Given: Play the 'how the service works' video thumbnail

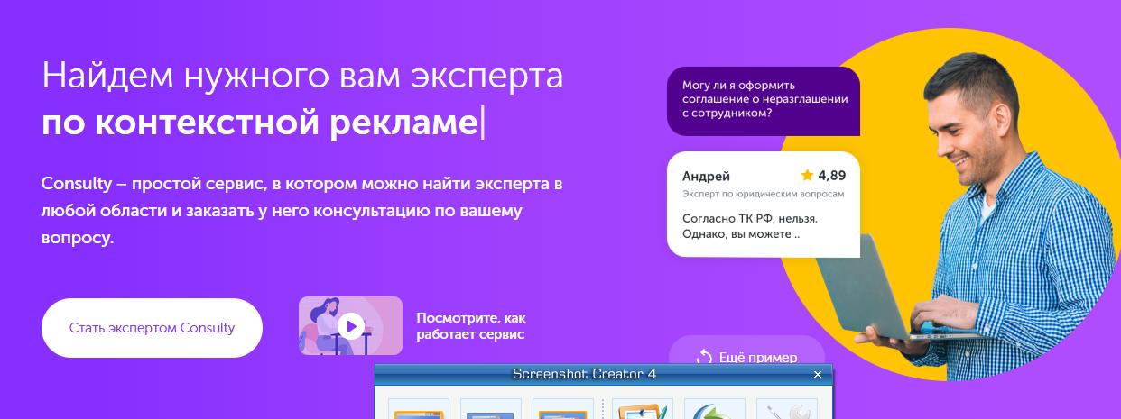Looking at the screenshot, I should [350, 325].
